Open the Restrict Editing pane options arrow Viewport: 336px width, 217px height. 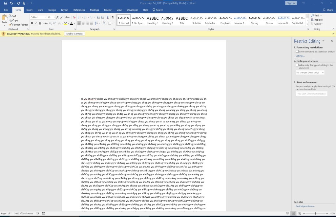(x=323, y=41)
